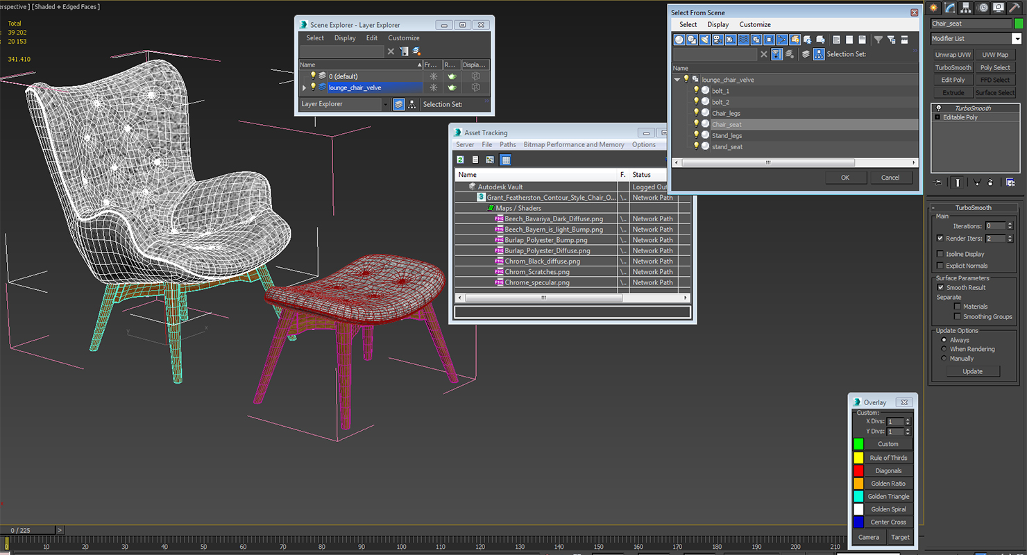Collapse the TurboSmooth rollout header
1027x555 pixels.
click(973, 207)
